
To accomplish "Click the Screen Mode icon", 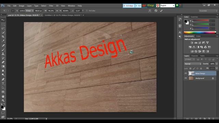I will click(3, 117).
